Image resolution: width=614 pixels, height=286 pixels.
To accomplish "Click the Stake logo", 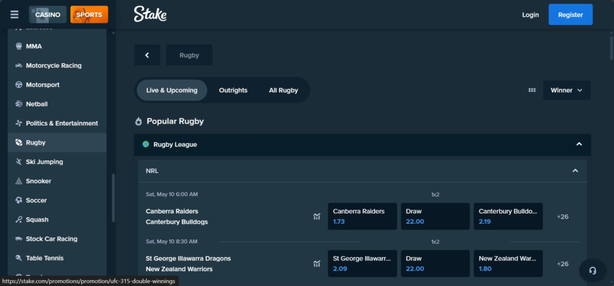I will point(151,14).
